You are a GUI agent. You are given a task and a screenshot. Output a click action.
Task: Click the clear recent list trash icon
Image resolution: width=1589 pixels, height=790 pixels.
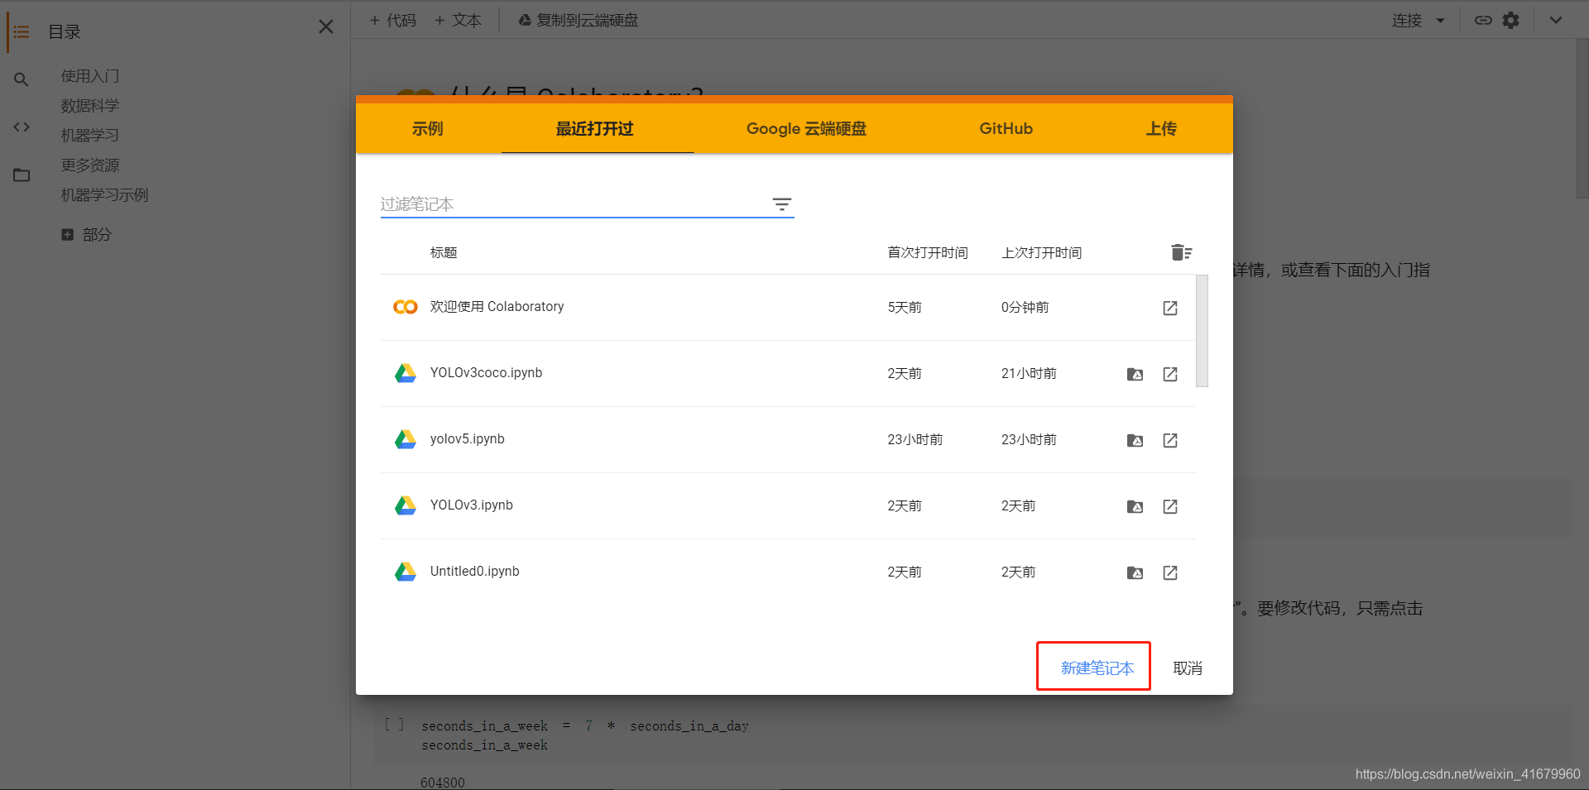[1181, 252]
